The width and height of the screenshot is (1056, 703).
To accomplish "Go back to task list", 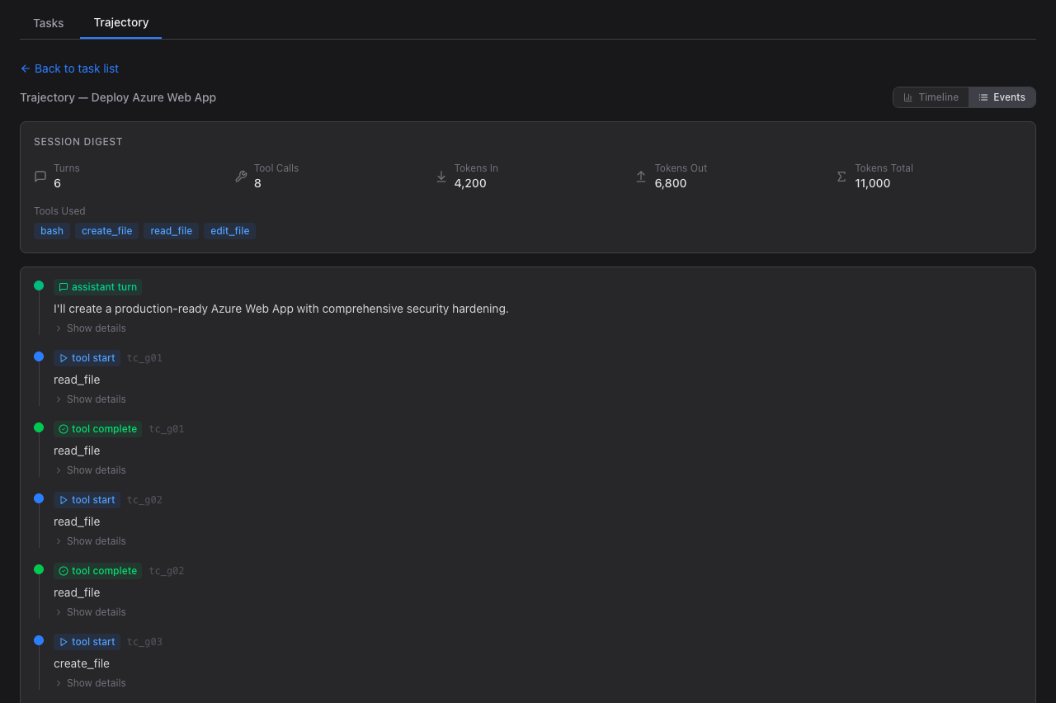I will 70,68.
